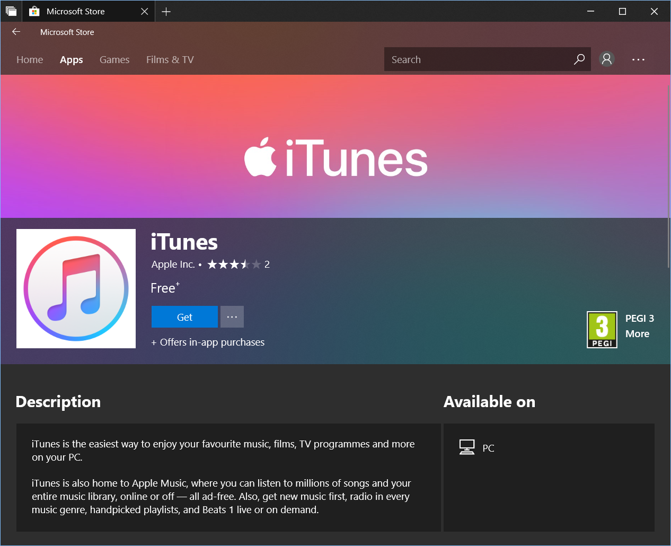Open a new tab with the plus icon
Viewport: 671px width, 546px height.
166,12
